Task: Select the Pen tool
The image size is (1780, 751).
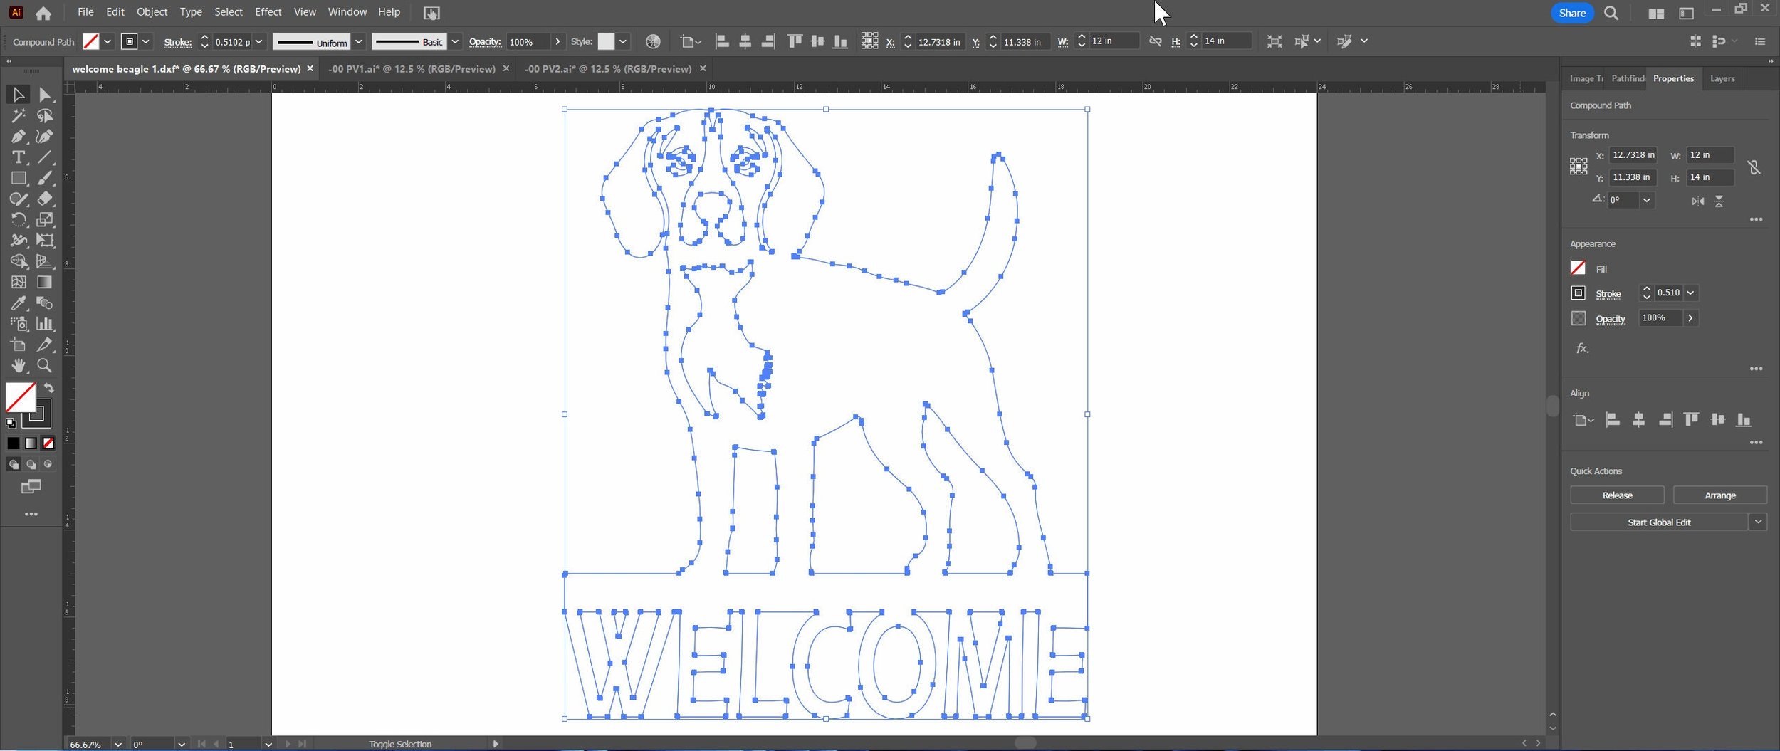Action: [x=19, y=136]
